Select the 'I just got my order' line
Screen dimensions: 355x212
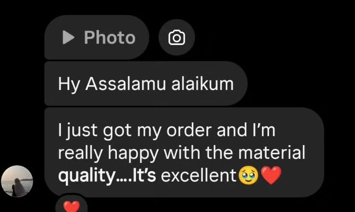(167, 131)
